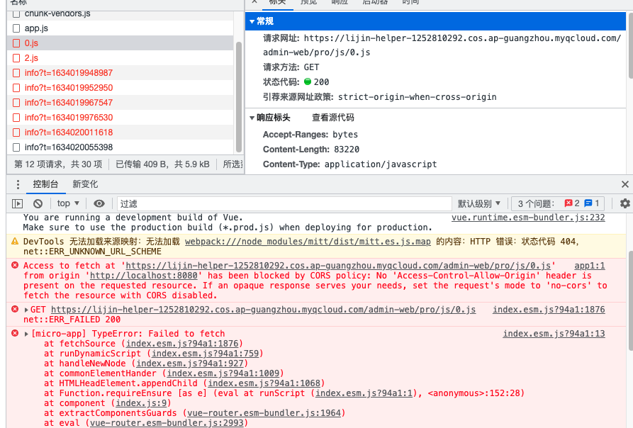Collapse the 常规 general section
This screenshot has height=428, width=633.
click(252, 21)
